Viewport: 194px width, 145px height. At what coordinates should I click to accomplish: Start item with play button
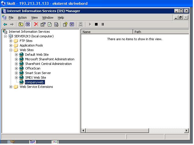(90, 24)
